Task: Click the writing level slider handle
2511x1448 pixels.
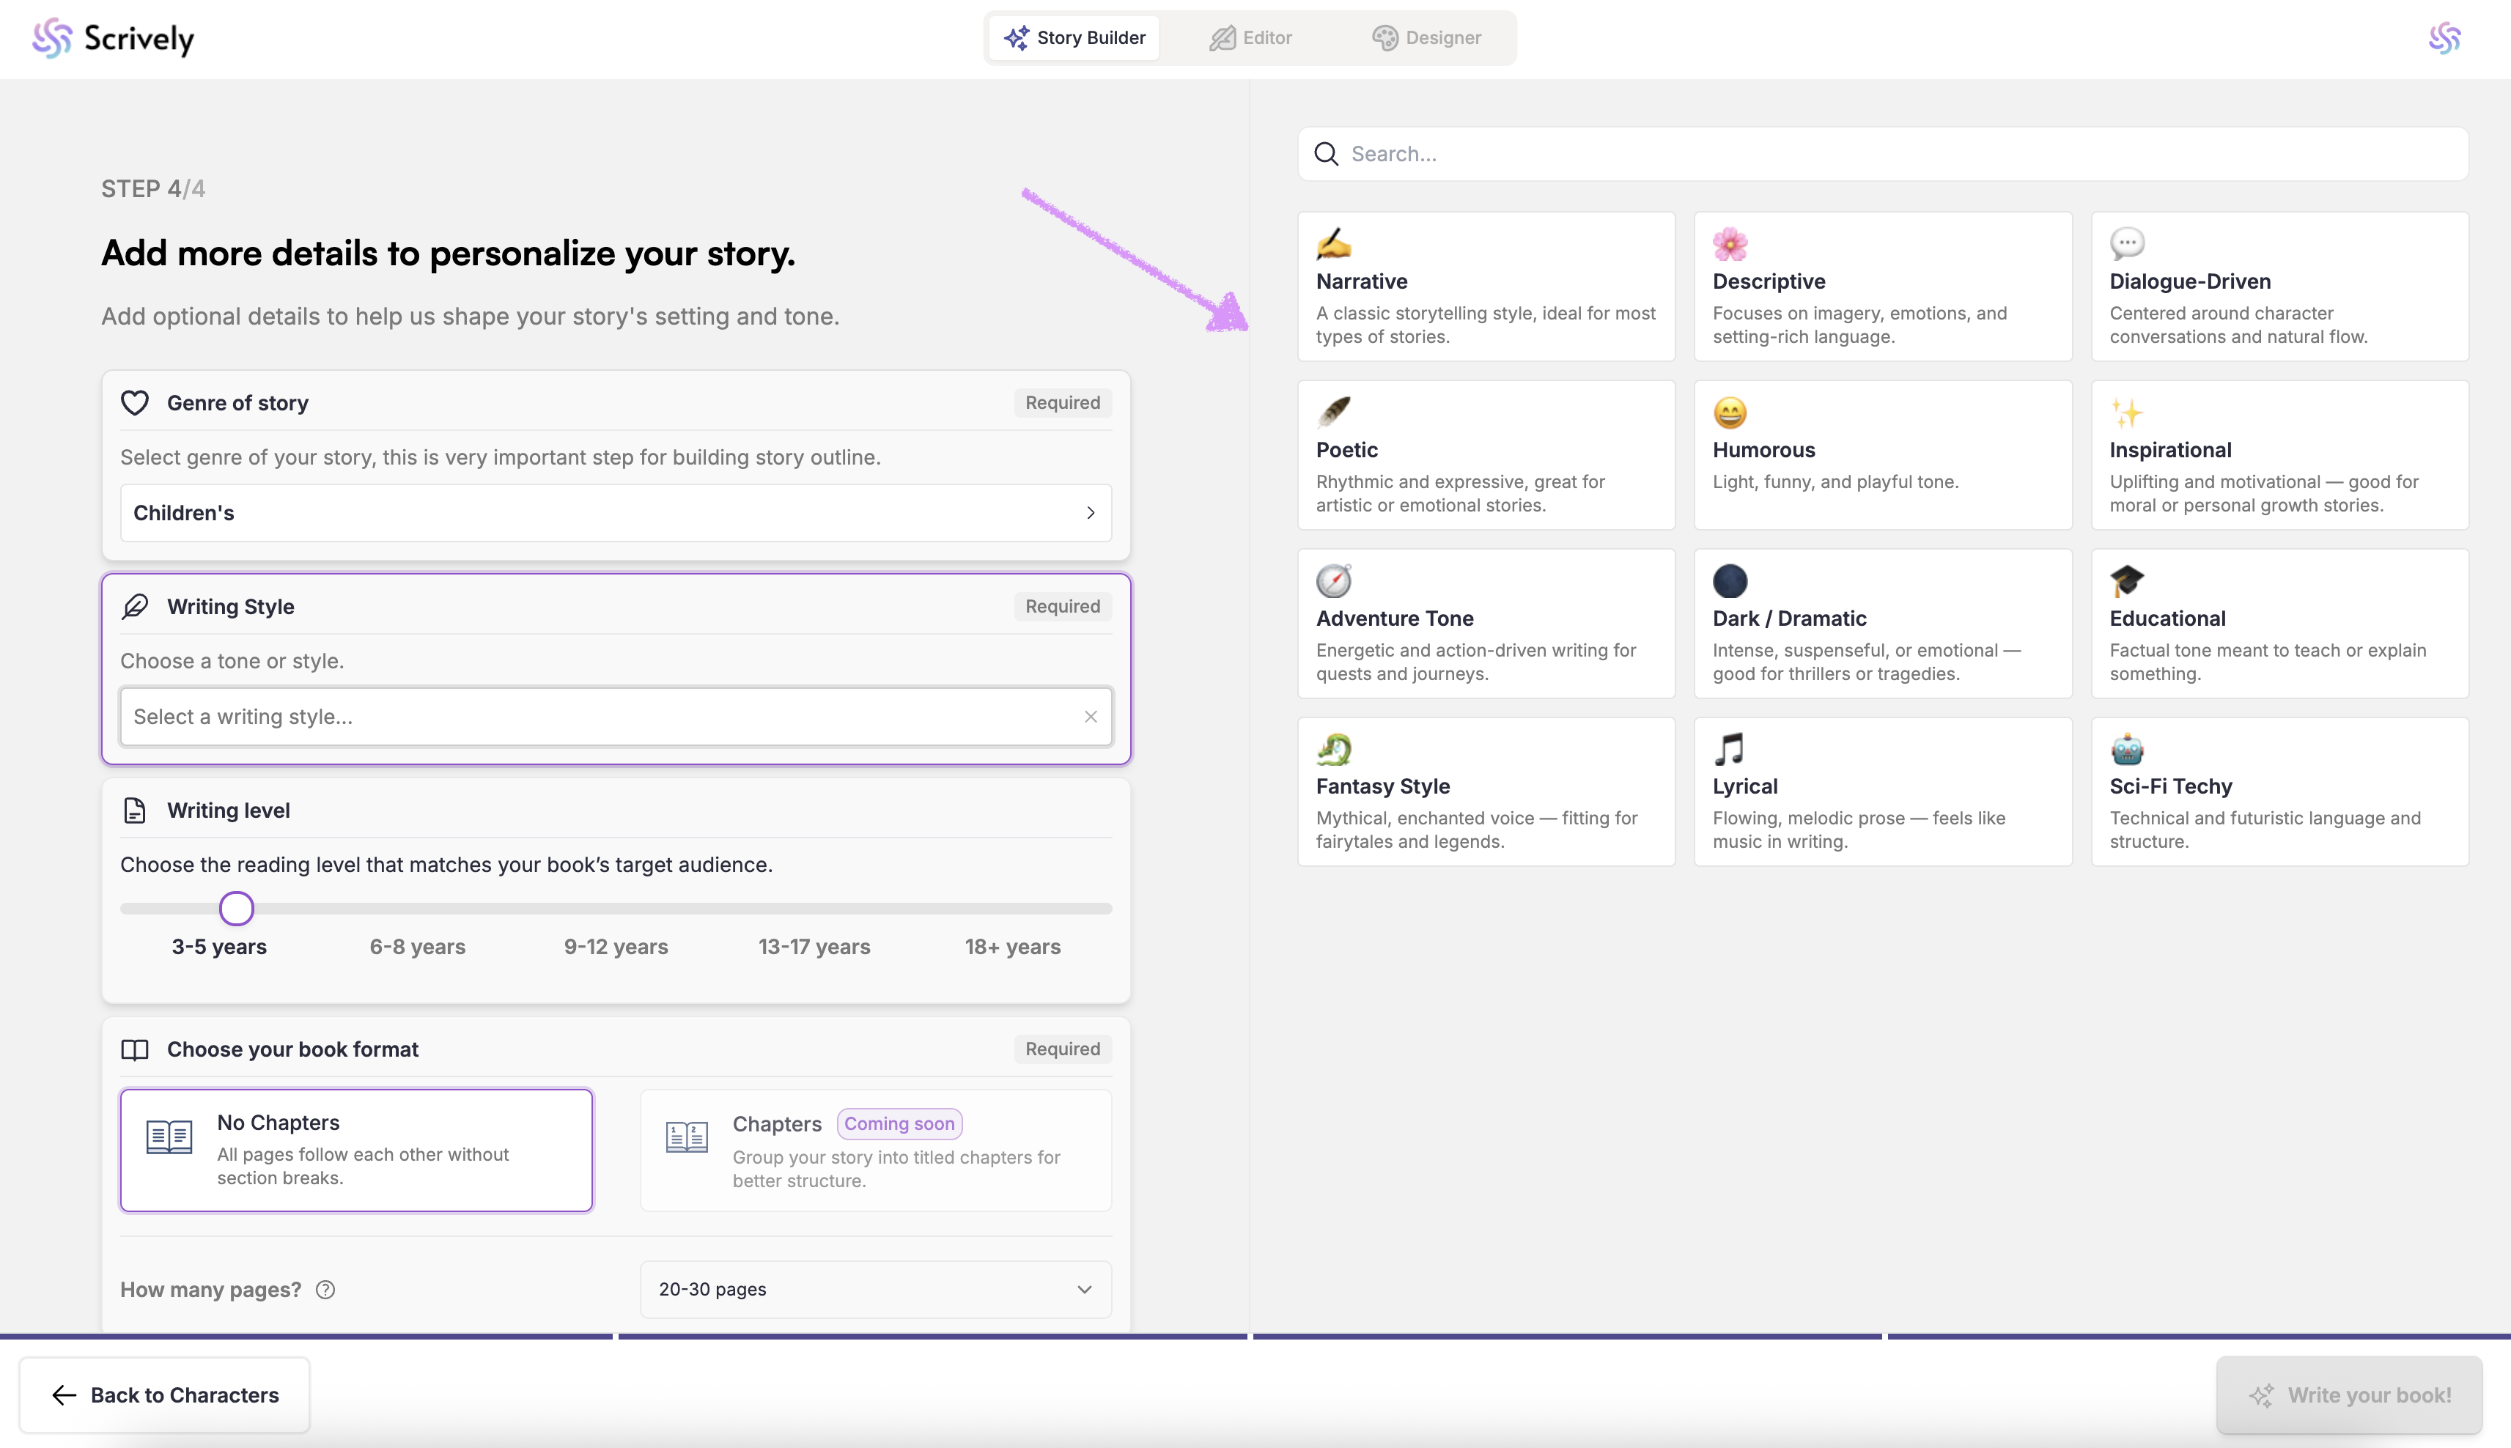Action: [237, 908]
